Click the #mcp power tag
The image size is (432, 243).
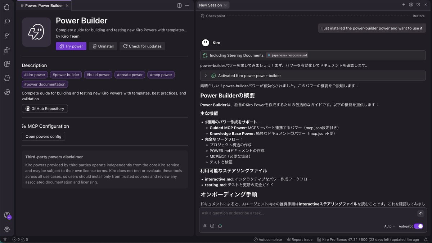161,75
